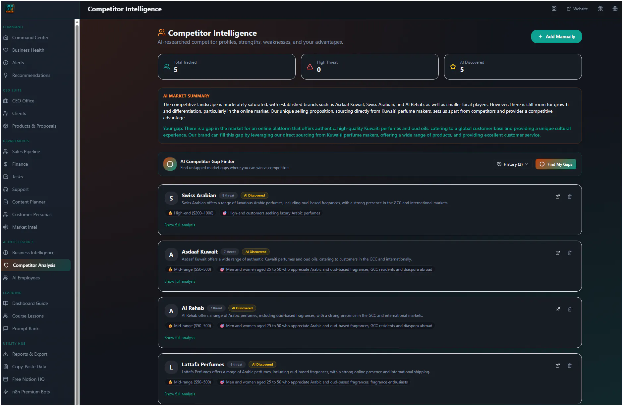
Task: Expand Asdaaf Kuwait full analysis
Action: (x=180, y=281)
